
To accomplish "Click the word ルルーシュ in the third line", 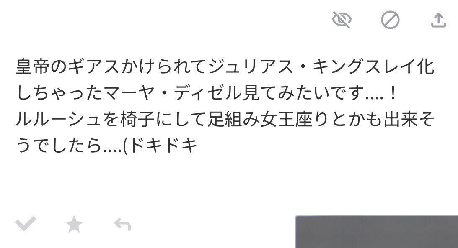I will click(x=59, y=120).
